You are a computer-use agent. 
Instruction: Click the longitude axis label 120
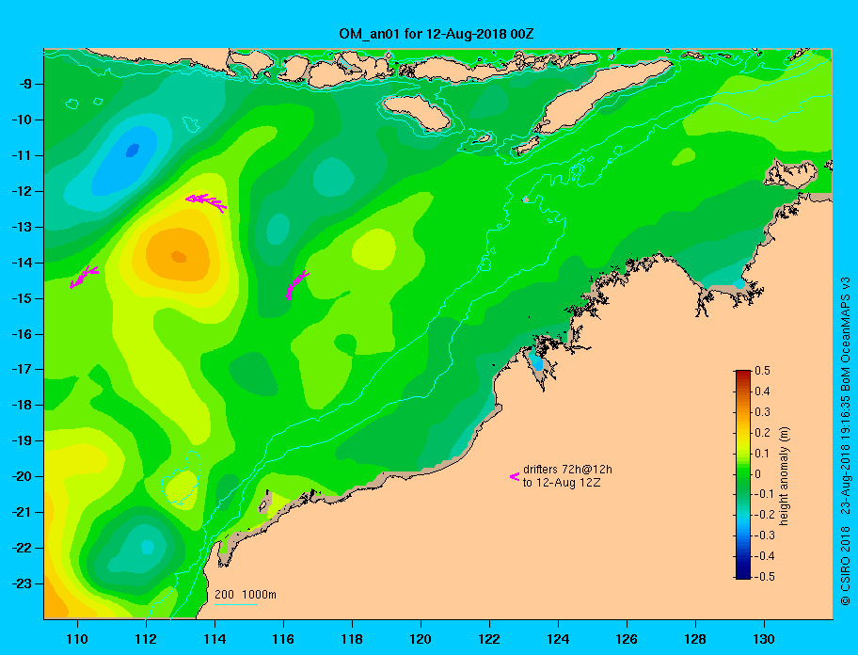click(421, 639)
